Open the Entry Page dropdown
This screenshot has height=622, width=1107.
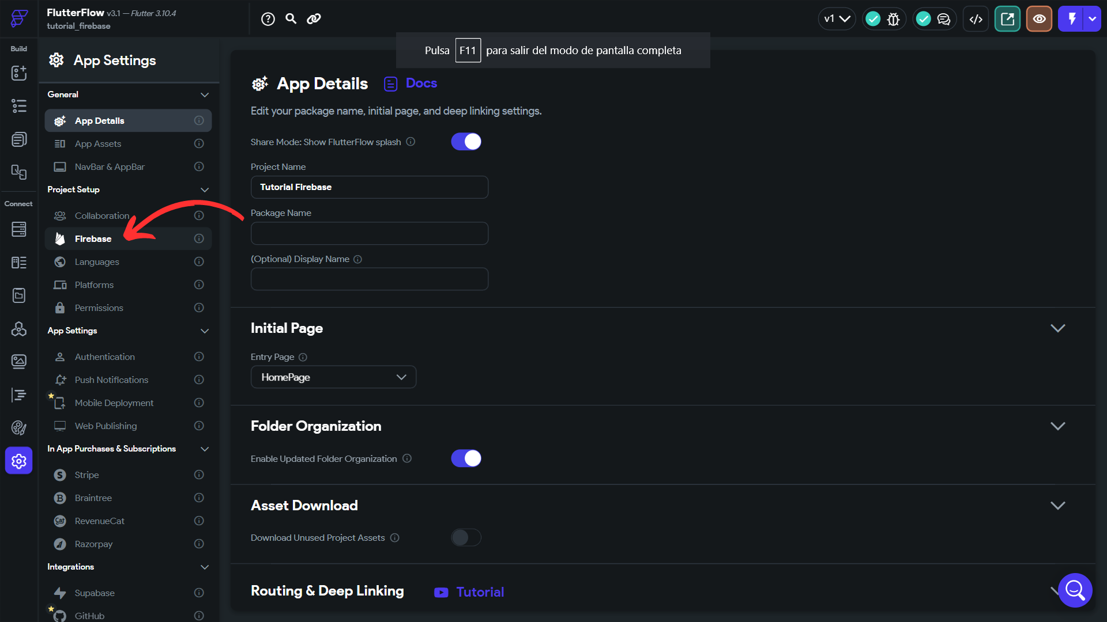click(333, 377)
